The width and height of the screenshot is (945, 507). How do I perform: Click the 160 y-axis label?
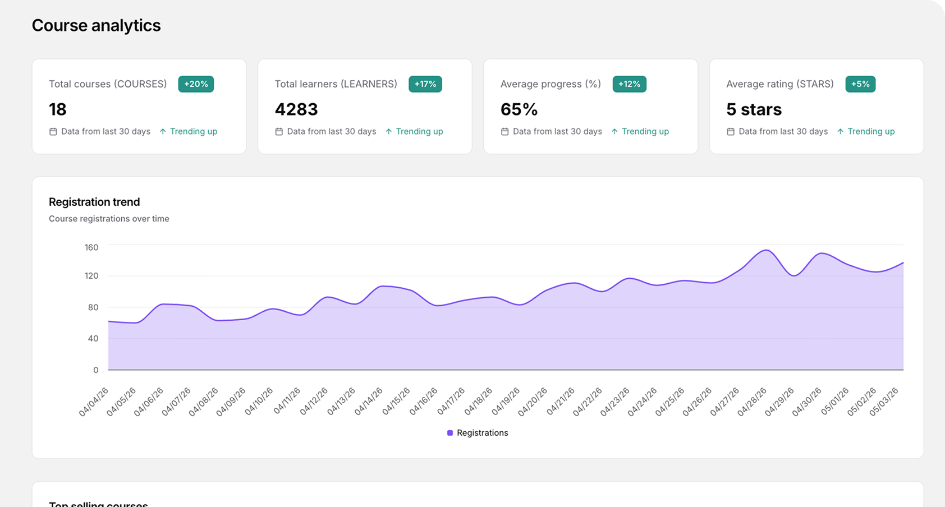(91, 247)
